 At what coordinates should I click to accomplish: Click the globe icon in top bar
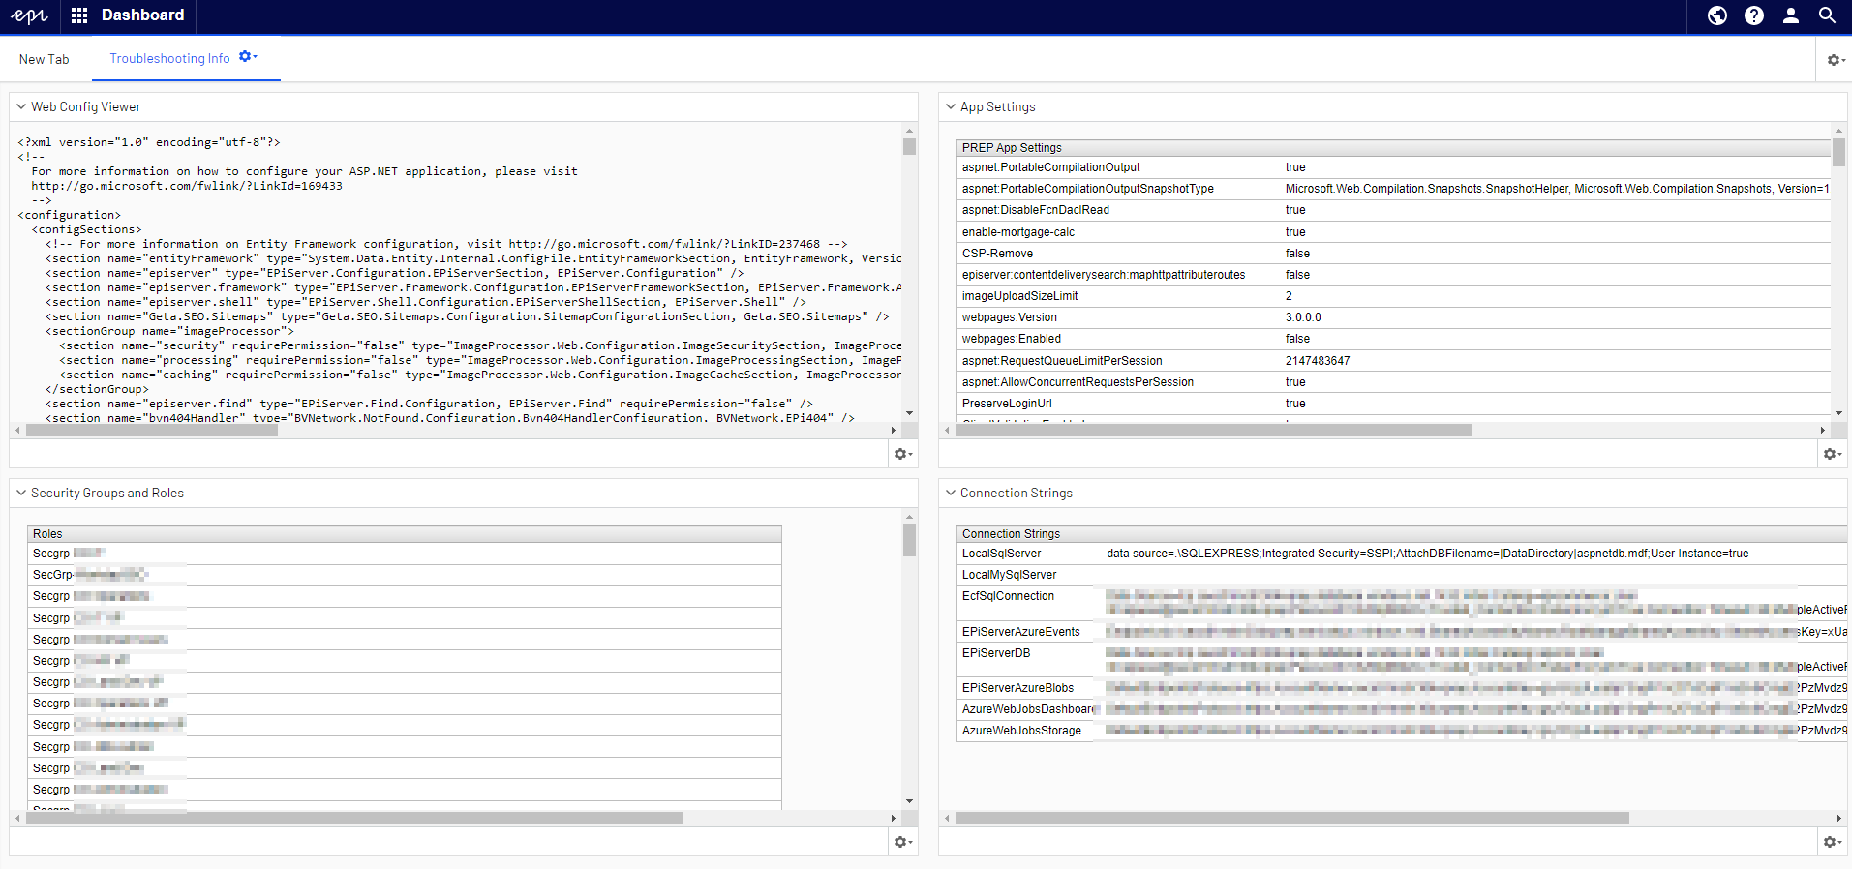pos(1716,15)
